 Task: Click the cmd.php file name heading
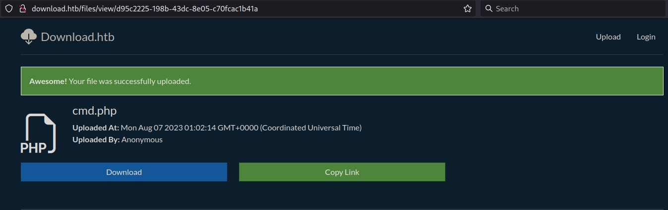(94, 111)
